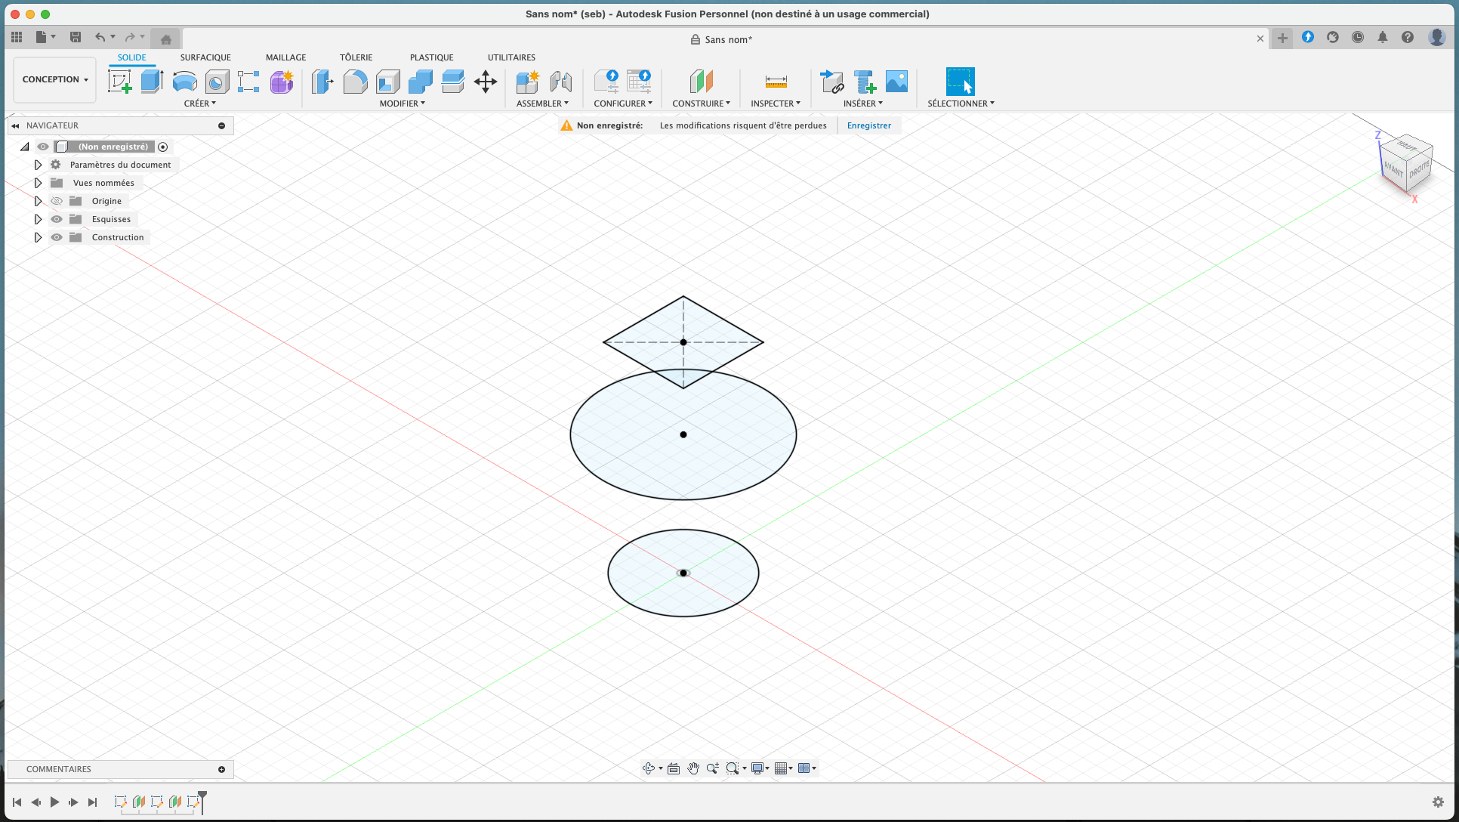
Task: Open the CONCEPTION workspace dropdown
Action: click(55, 79)
